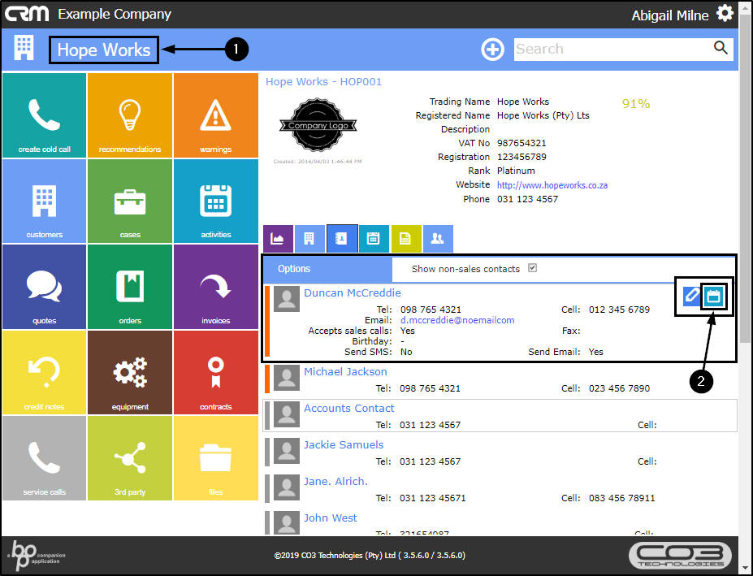753x576 pixels.
Task: Open the orders tile
Action: coord(130,287)
